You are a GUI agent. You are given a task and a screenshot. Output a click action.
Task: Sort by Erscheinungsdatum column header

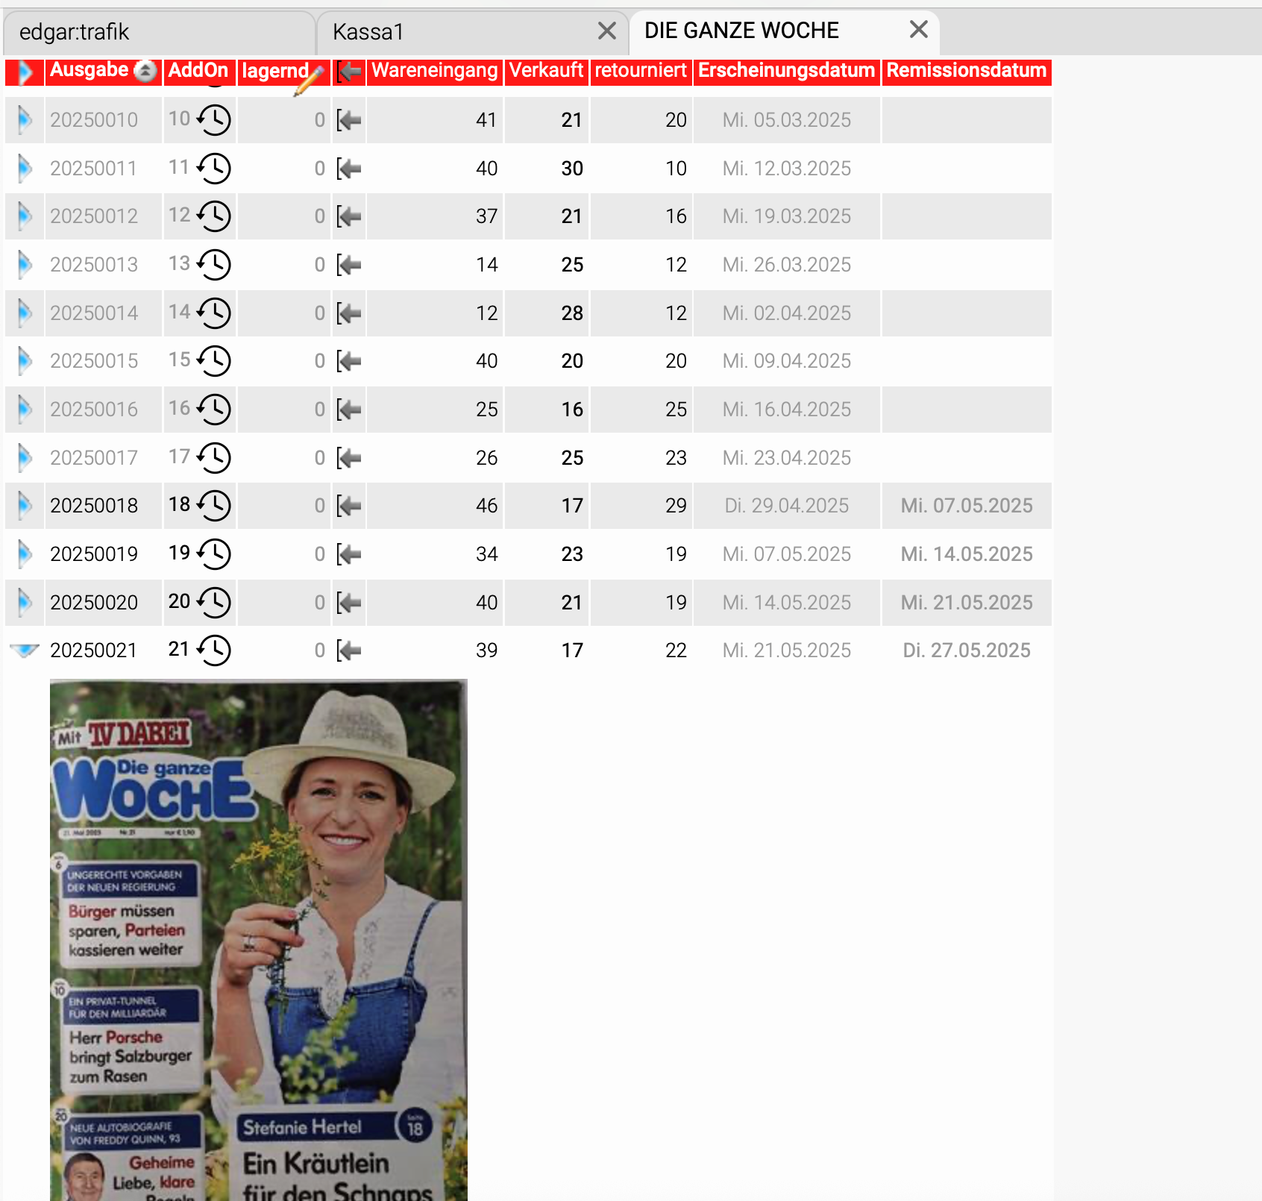787,70
